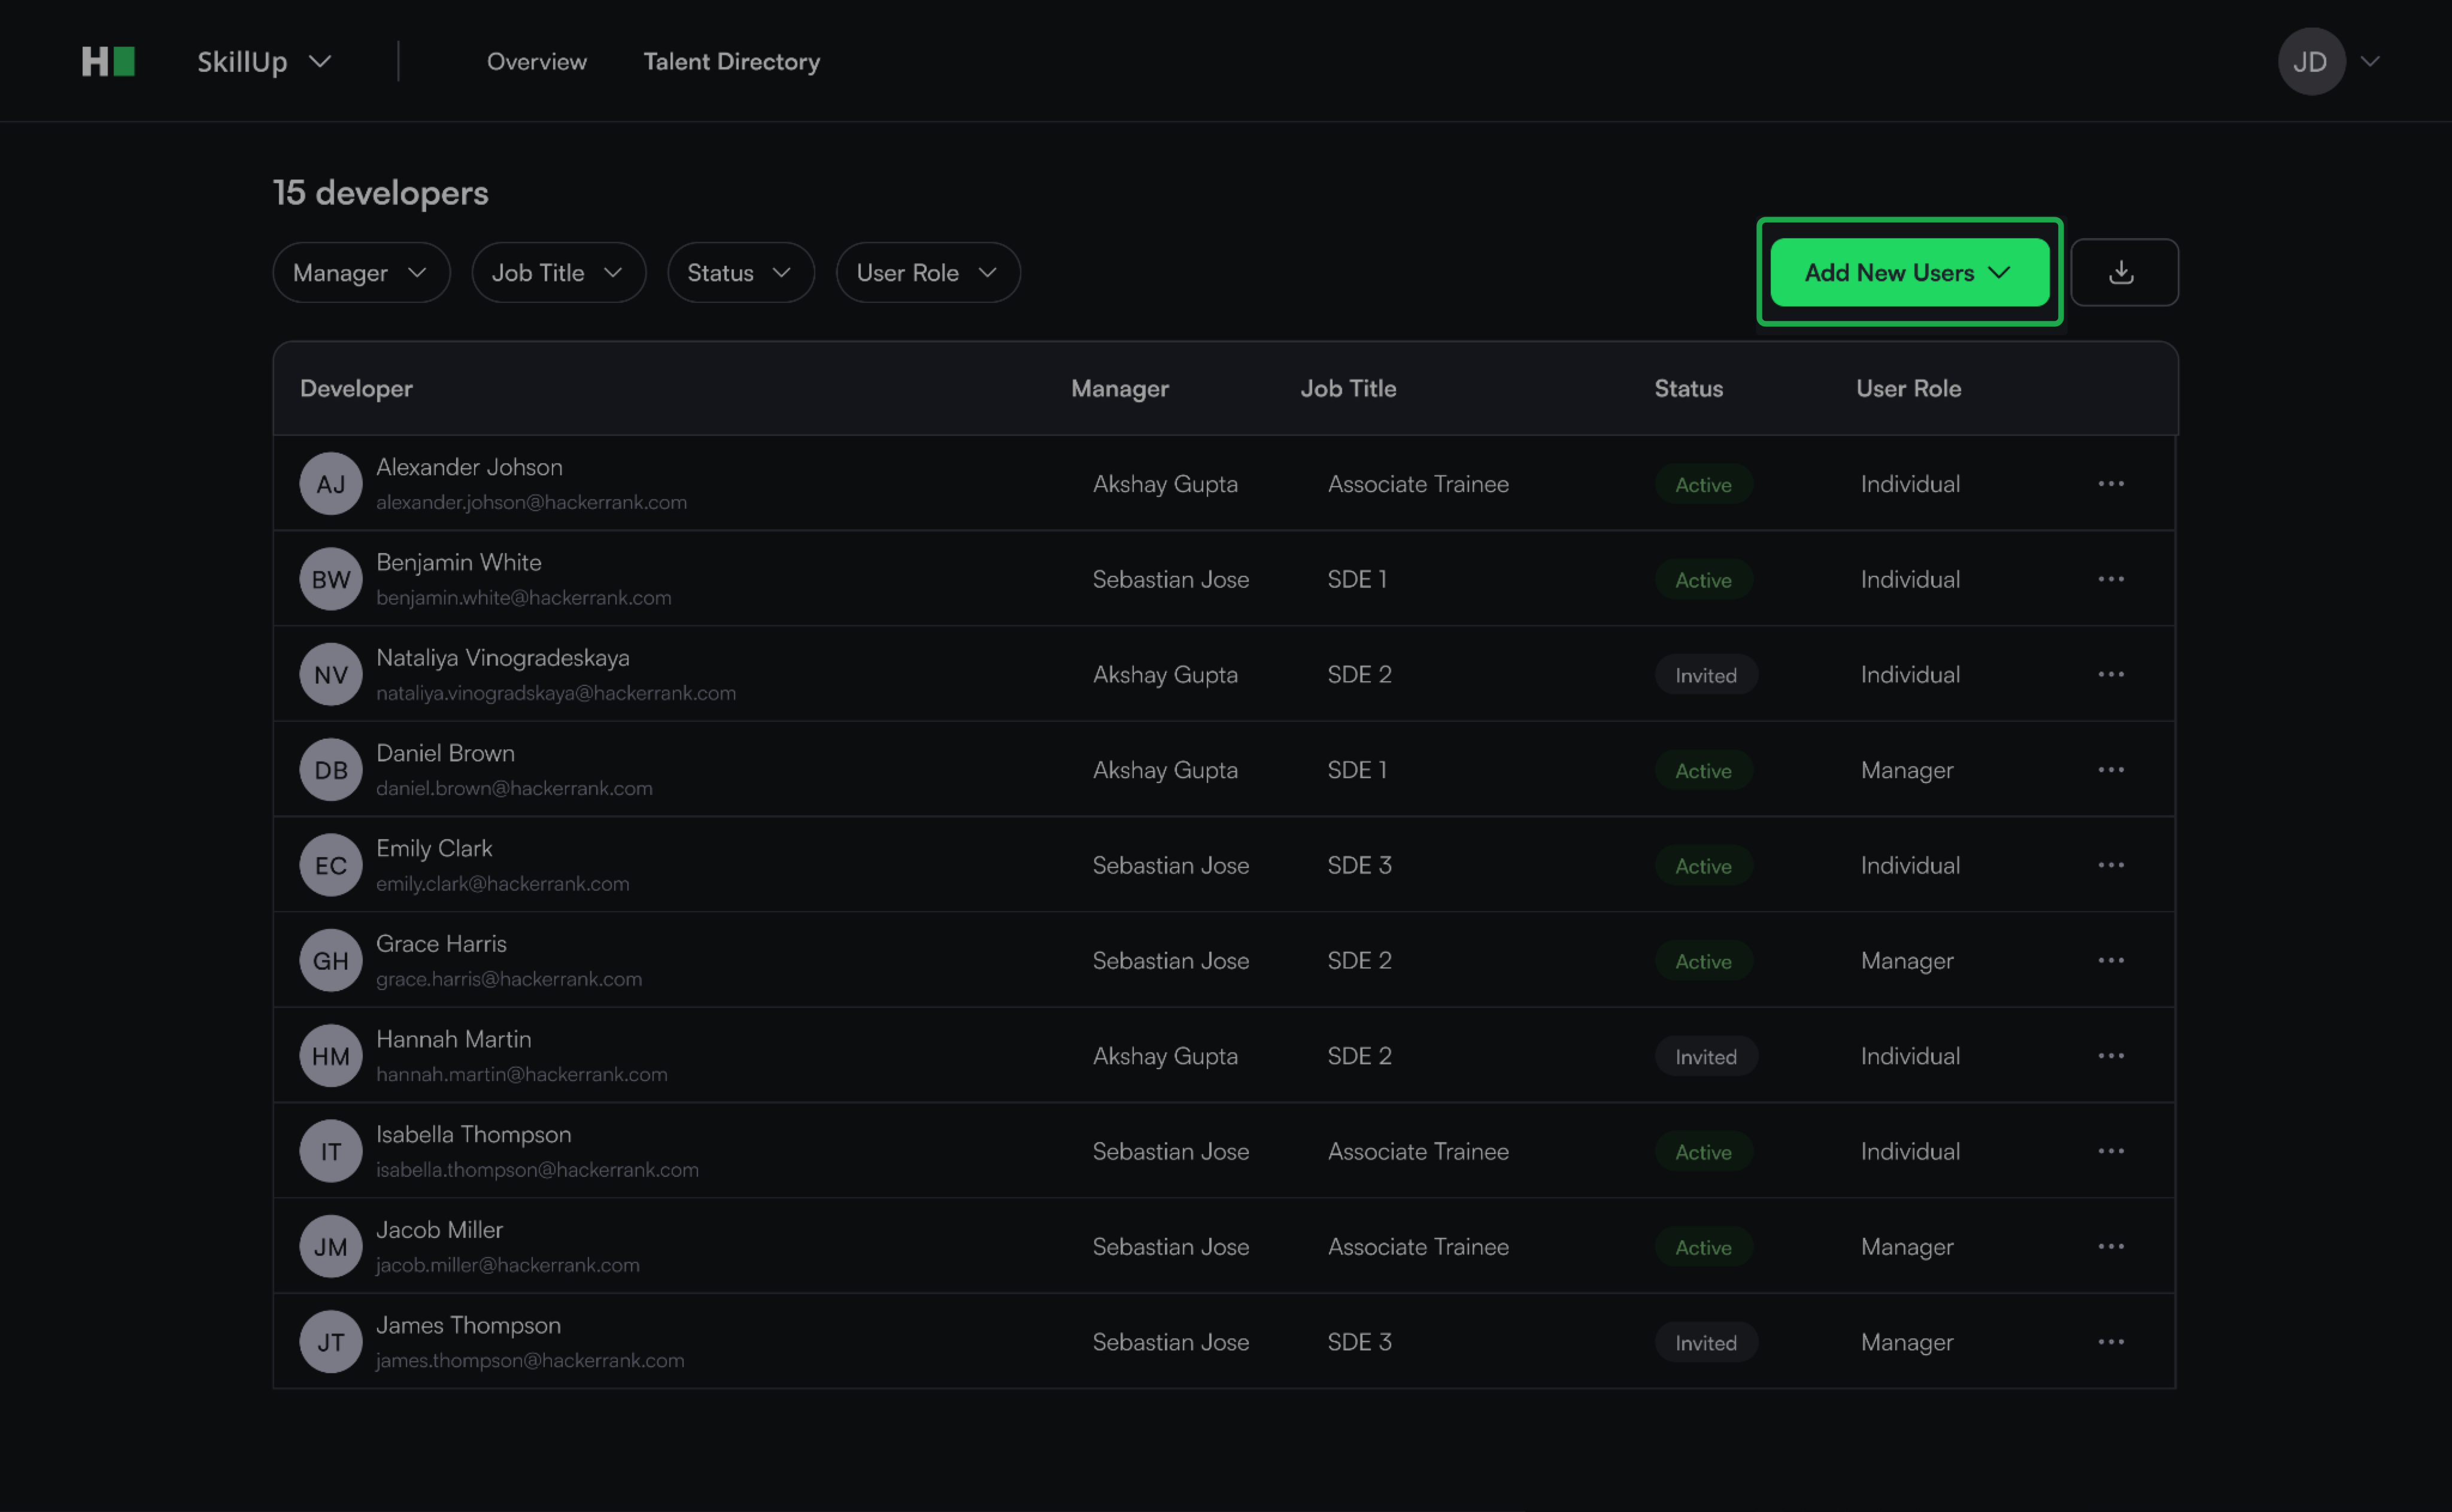The image size is (2452, 1512).
Task: Open row actions for James Thompson
Action: tap(2110, 1342)
